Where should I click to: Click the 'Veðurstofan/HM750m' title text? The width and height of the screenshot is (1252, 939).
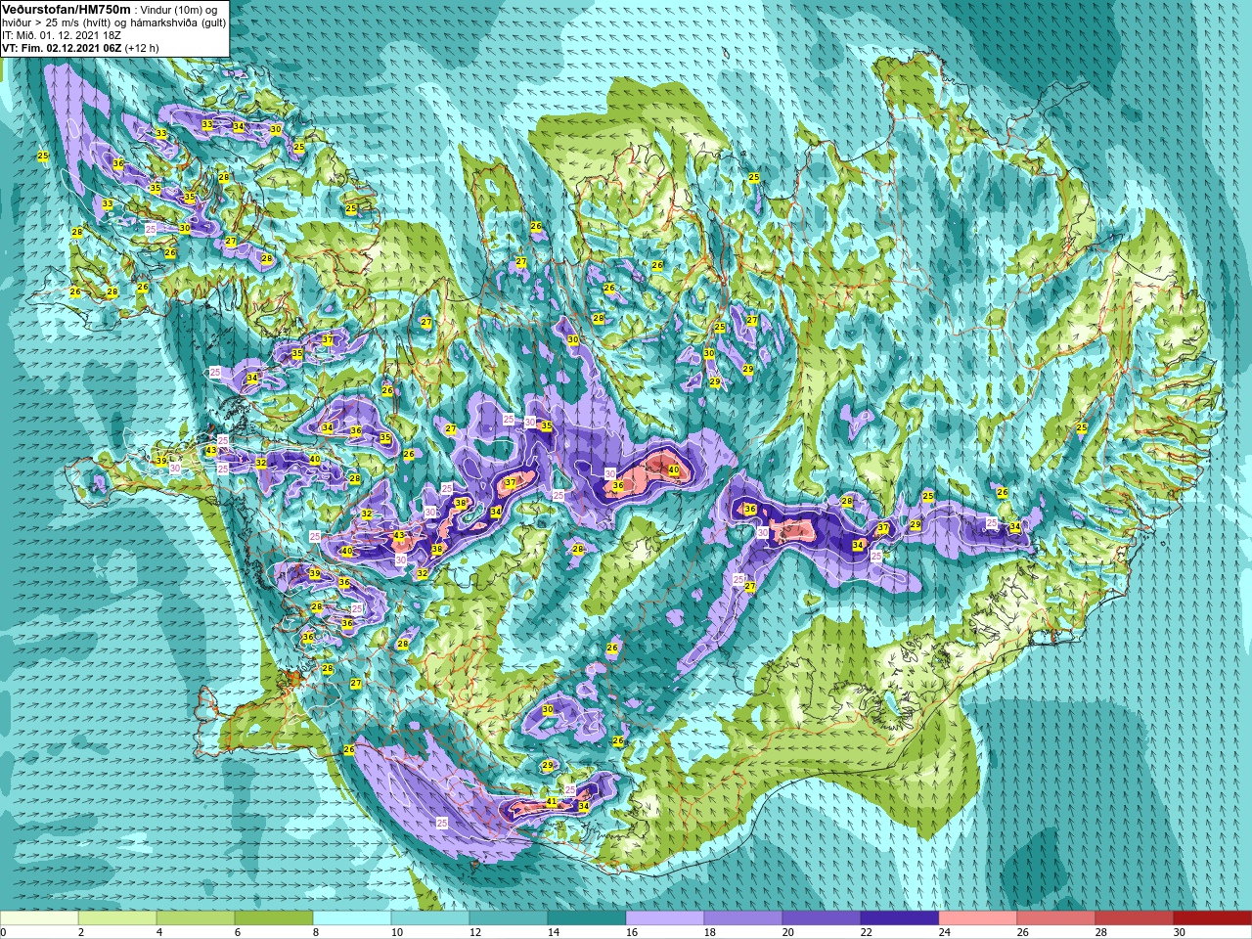click(x=66, y=9)
